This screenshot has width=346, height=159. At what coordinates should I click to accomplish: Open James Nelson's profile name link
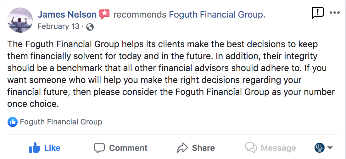(x=67, y=14)
